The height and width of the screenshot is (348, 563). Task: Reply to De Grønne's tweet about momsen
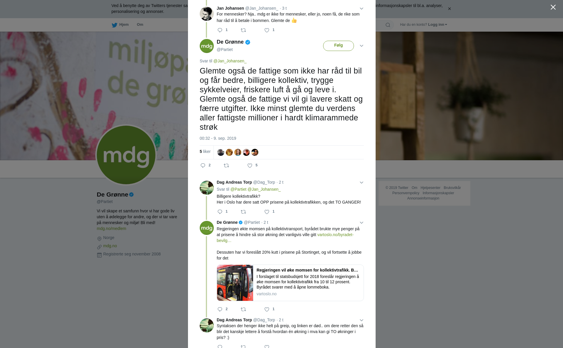click(220, 309)
